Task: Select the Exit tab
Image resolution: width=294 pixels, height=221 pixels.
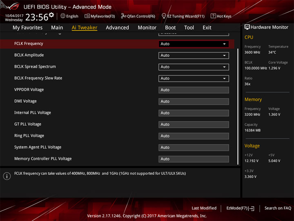Action: [207, 28]
